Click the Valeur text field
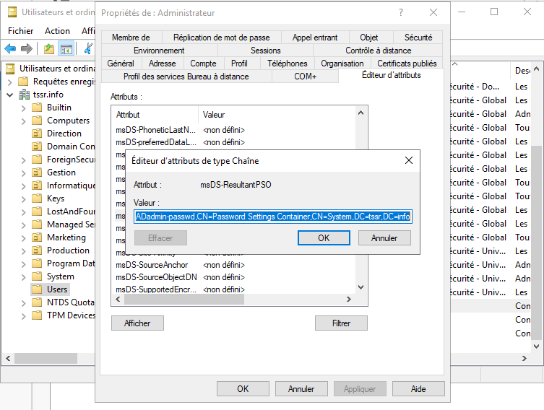544x410 pixels. (x=273, y=217)
